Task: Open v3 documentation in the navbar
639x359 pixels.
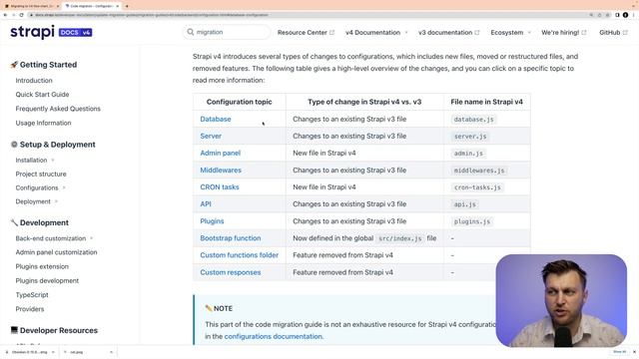Action: tap(445, 32)
